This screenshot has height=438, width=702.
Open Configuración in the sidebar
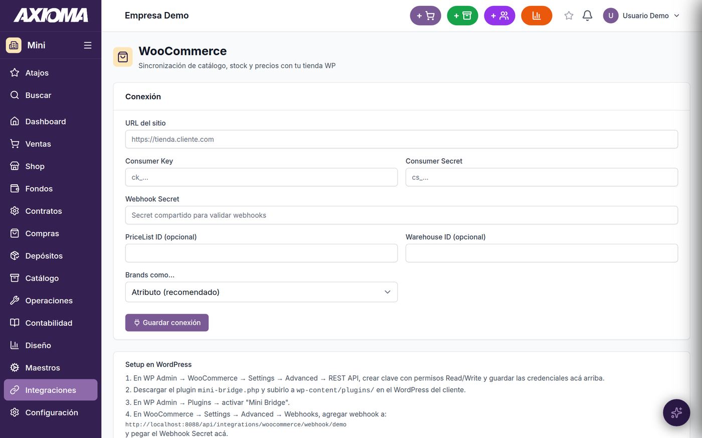point(51,412)
